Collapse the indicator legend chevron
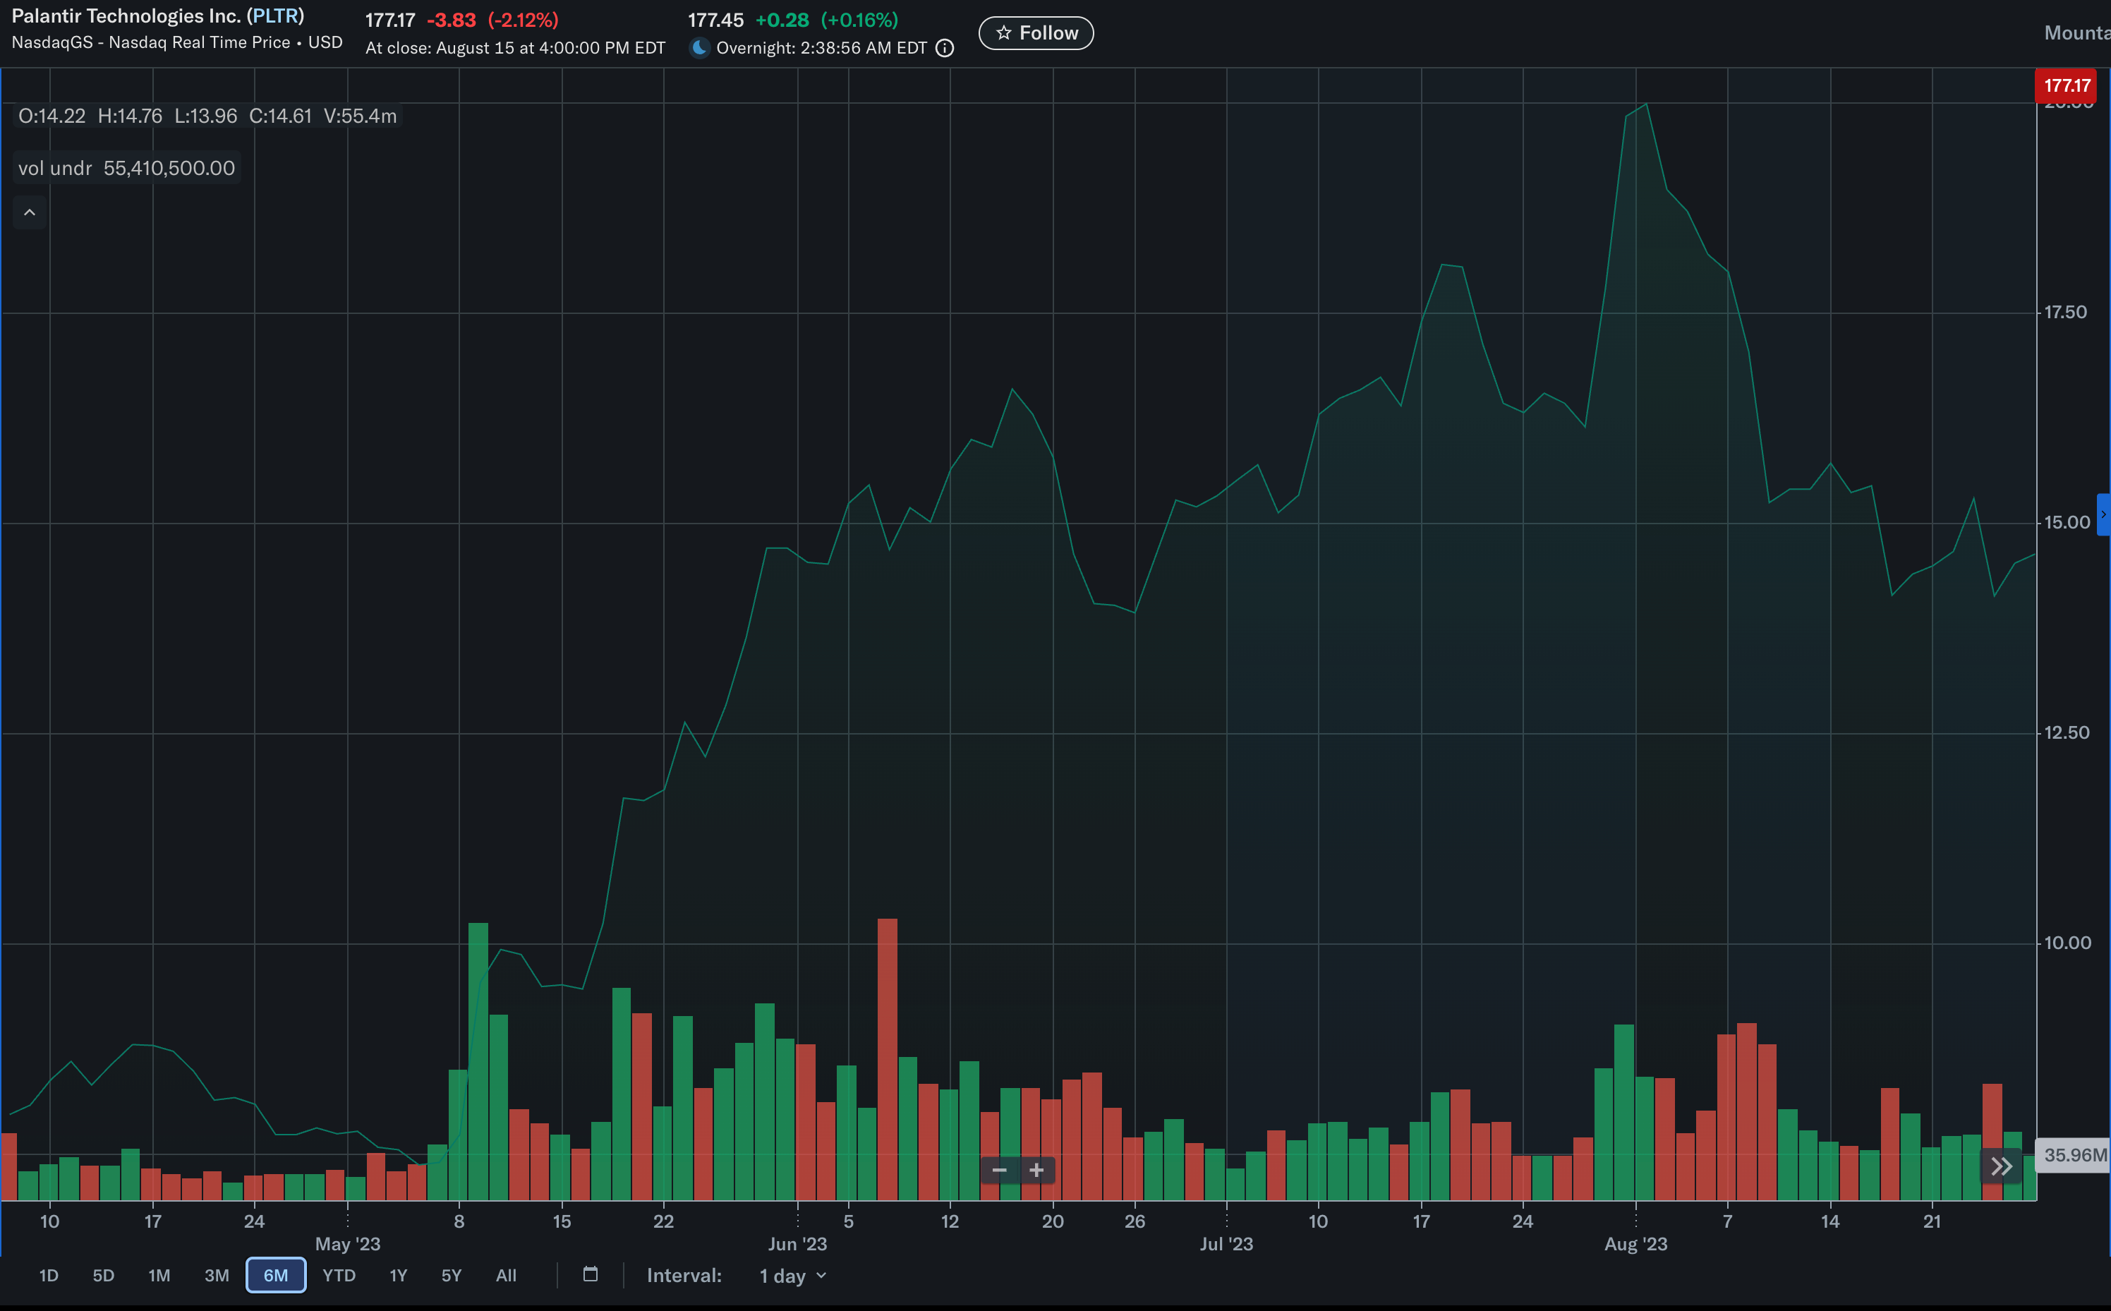The height and width of the screenshot is (1311, 2111). click(30, 212)
